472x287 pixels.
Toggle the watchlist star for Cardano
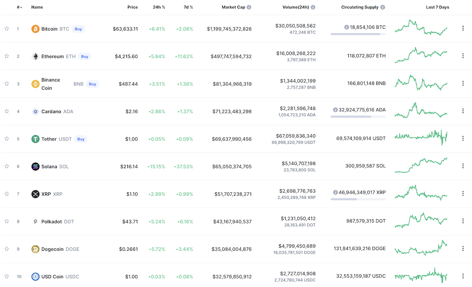6,111
